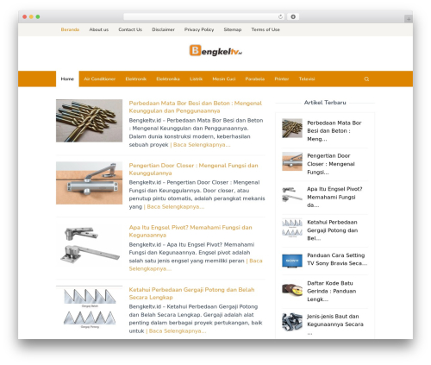The height and width of the screenshot is (365, 431).
Task: Click Baca Selengkapnya for the Door Closer article
Action: click(176, 206)
